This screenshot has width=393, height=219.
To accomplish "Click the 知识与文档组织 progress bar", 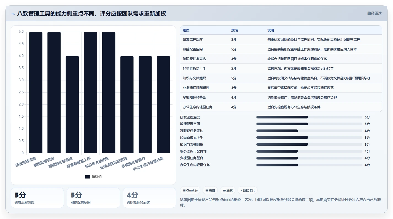I will pyautogui.click(x=309, y=144).
